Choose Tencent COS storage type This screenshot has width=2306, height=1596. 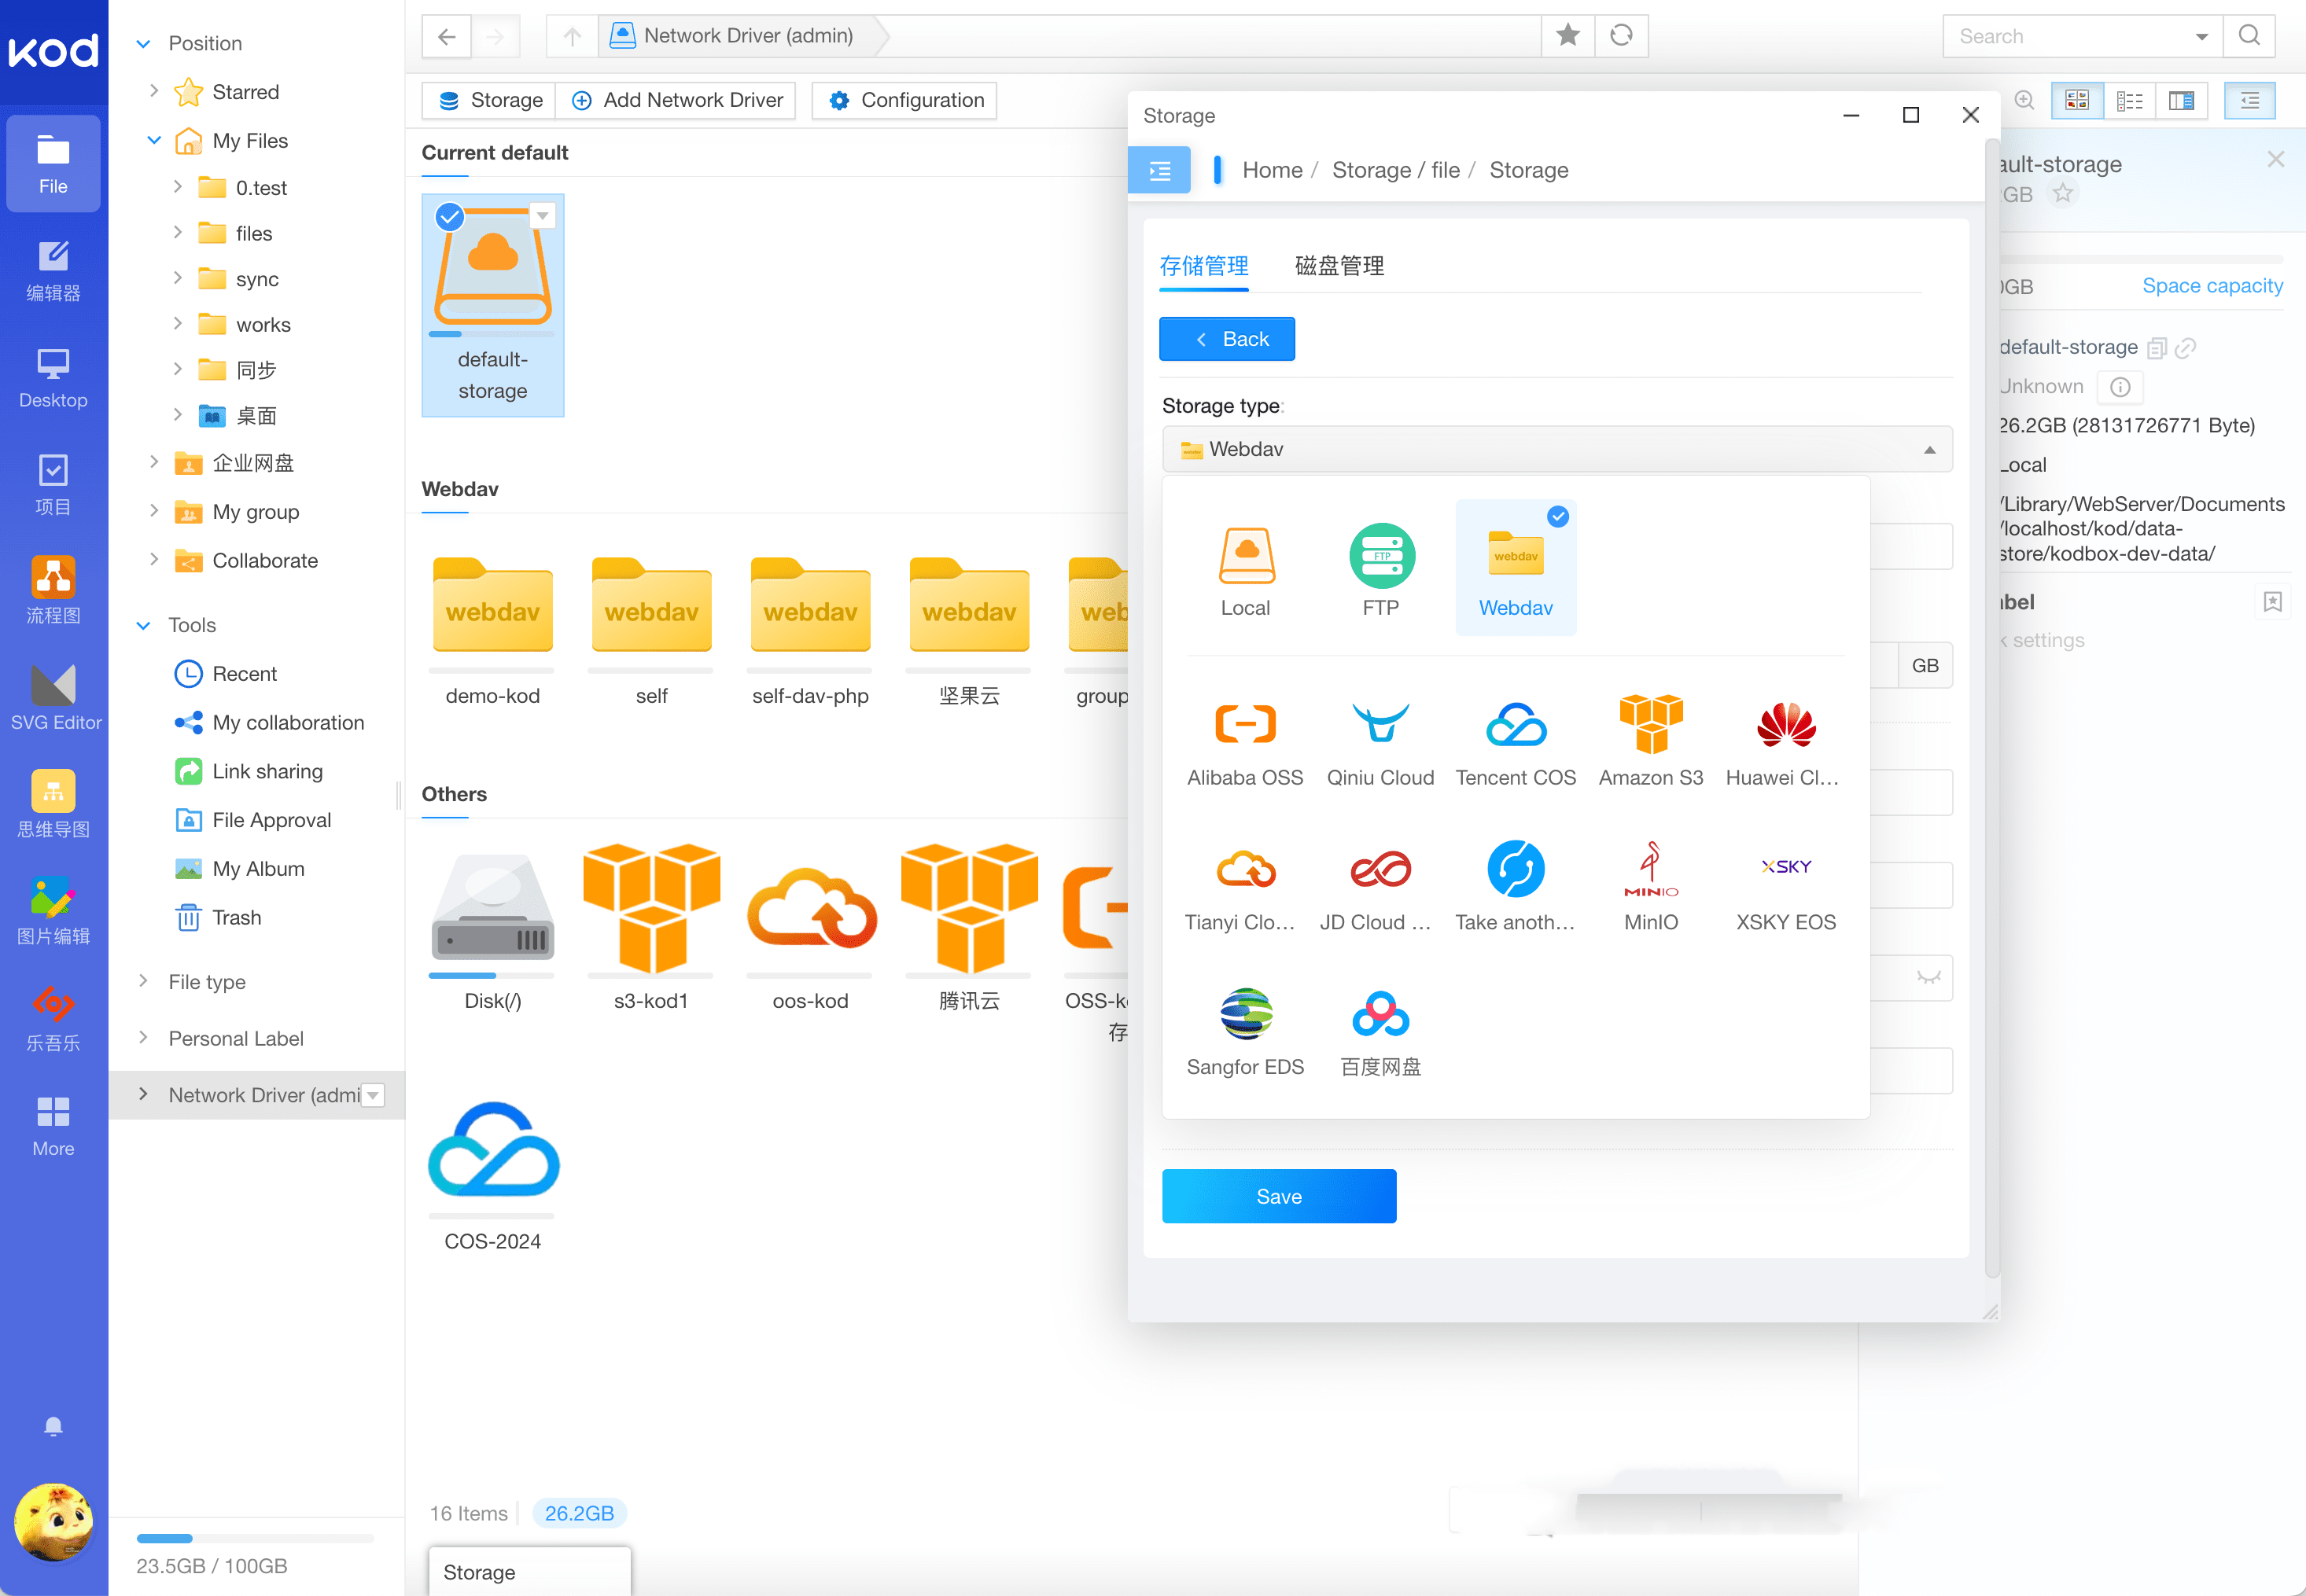coord(1515,741)
